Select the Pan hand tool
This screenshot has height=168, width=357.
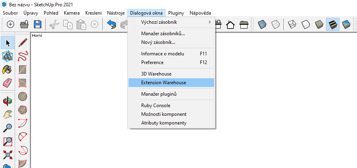click(8, 114)
